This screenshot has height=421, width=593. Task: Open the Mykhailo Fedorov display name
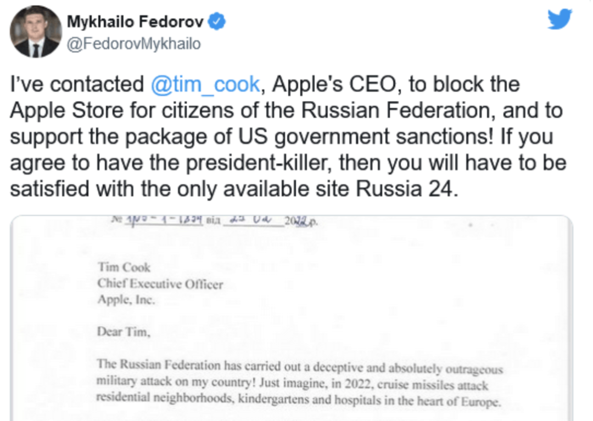coord(135,22)
